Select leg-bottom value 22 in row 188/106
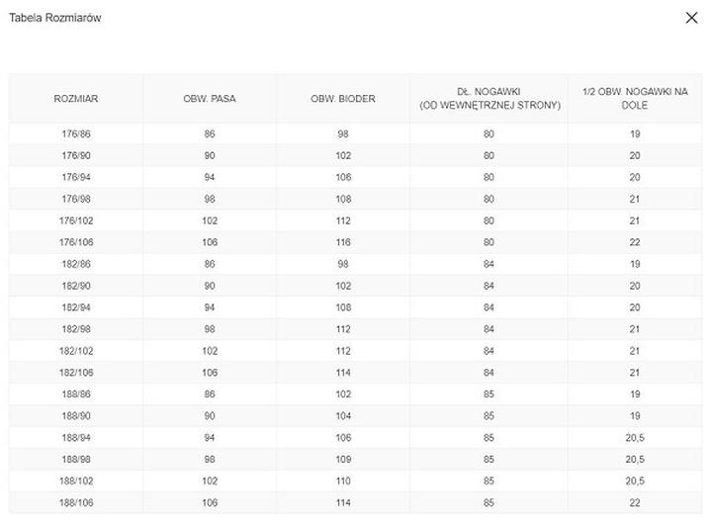Image resolution: width=712 pixels, height=522 pixels. pyautogui.click(x=635, y=502)
